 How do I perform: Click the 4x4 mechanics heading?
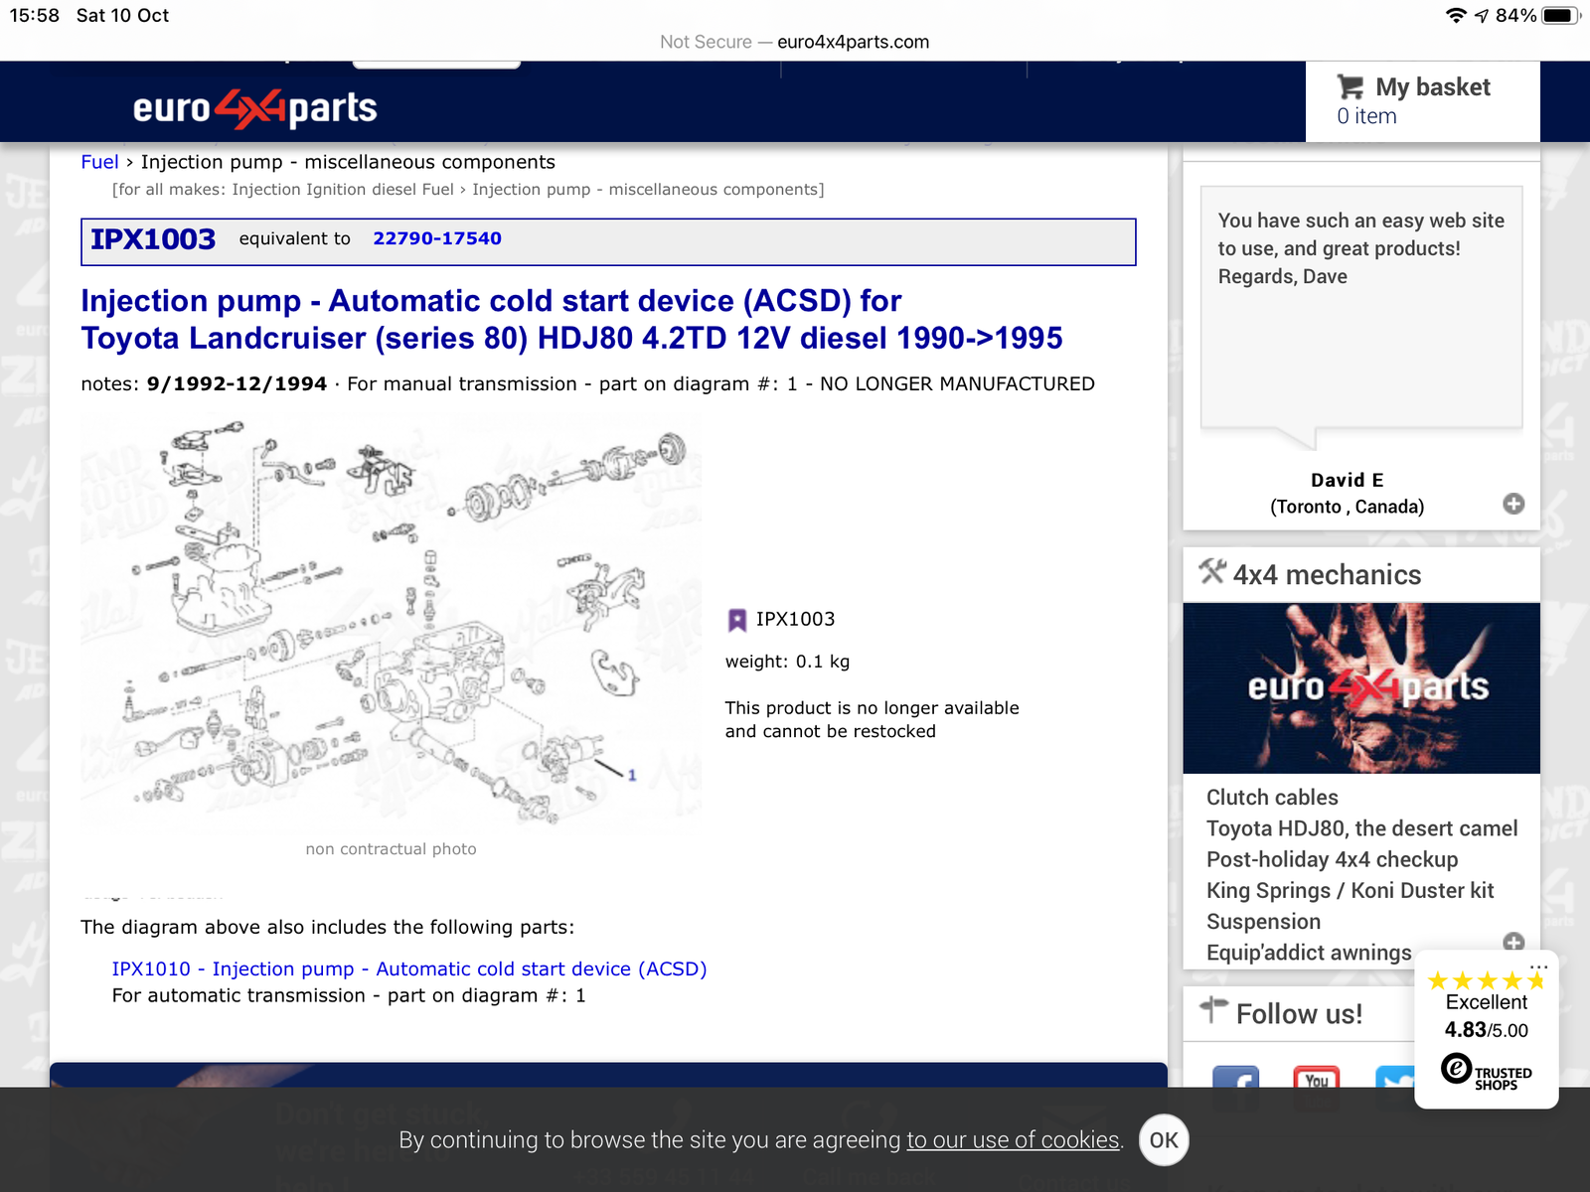(x=1327, y=574)
